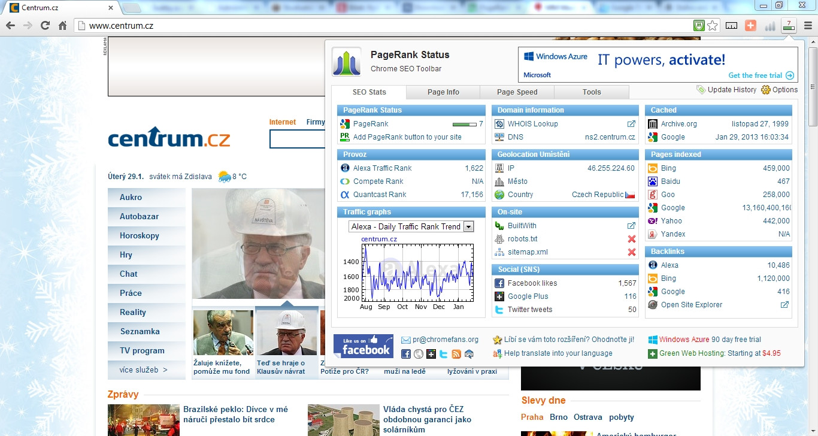Click the pr@chromefans.org email link
Screen dimensions: 818x436
[445, 340]
